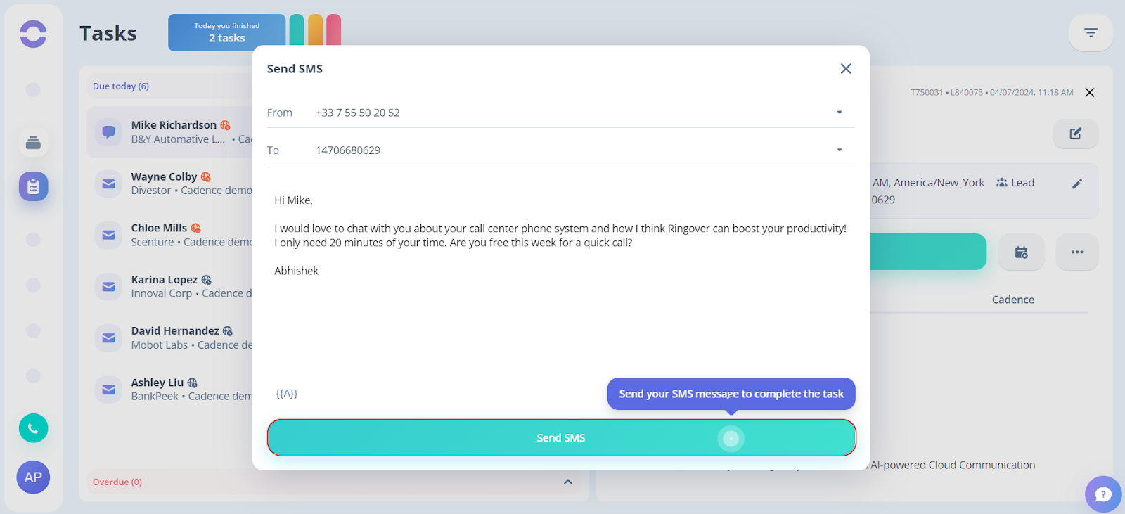Click the Ringover logo icon
Viewport: 1125px width, 514px height.
(x=33, y=34)
